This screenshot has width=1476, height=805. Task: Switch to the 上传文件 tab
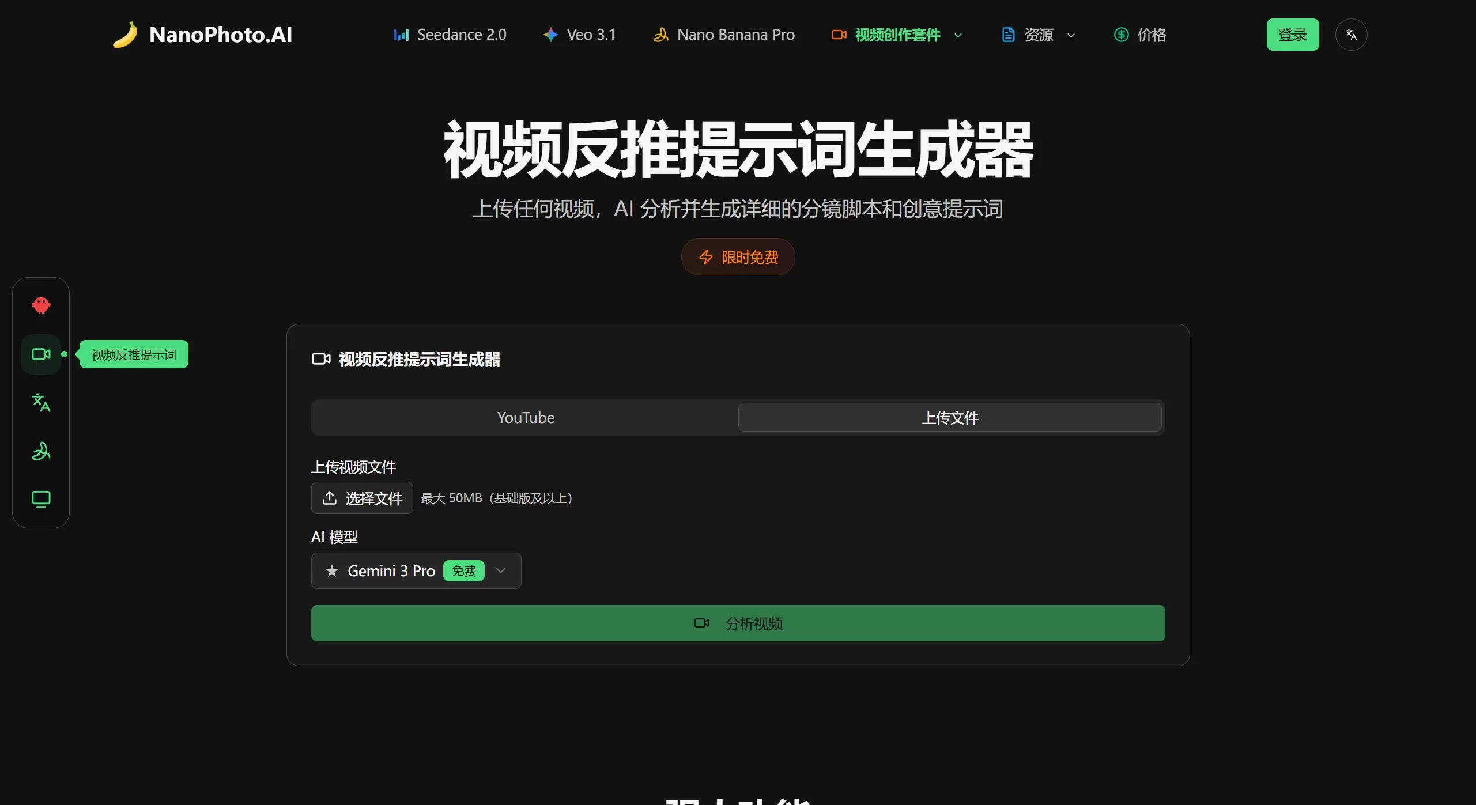coord(950,417)
